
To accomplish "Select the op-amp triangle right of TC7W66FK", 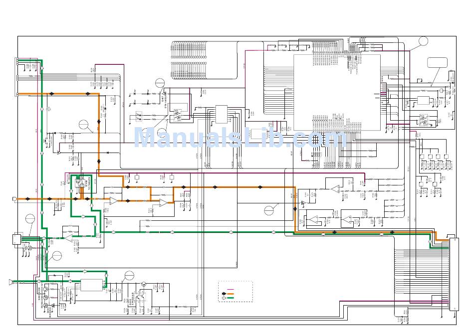I will click(114, 201).
